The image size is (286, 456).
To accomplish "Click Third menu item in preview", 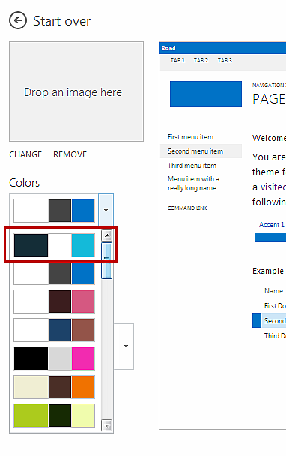I will point(192,166).
